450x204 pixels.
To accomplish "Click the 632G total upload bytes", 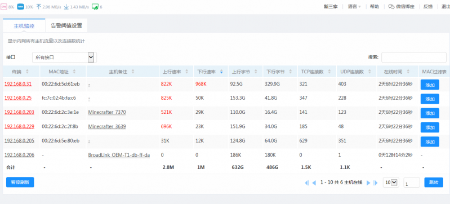I will click(238, 167).
